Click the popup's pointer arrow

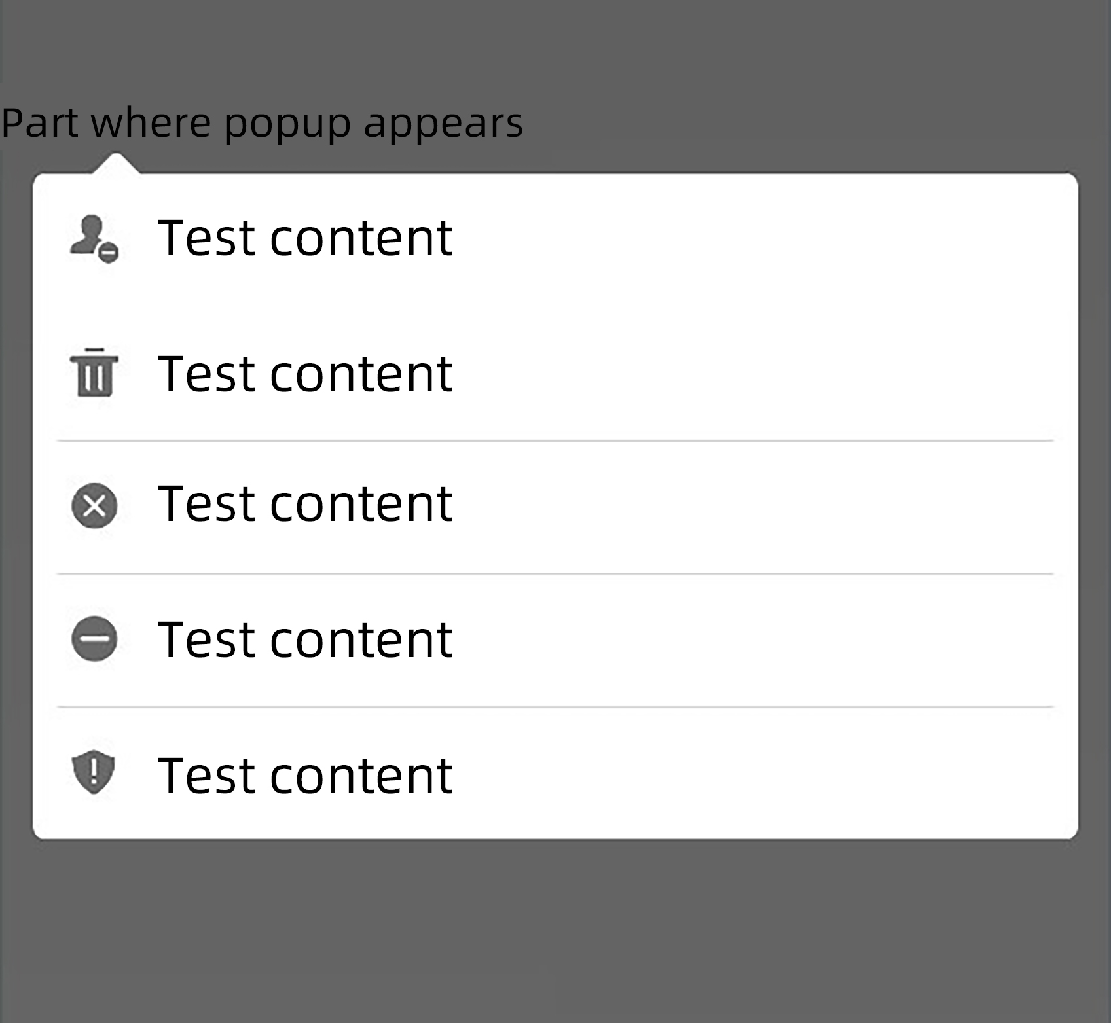tap(118, 162)
